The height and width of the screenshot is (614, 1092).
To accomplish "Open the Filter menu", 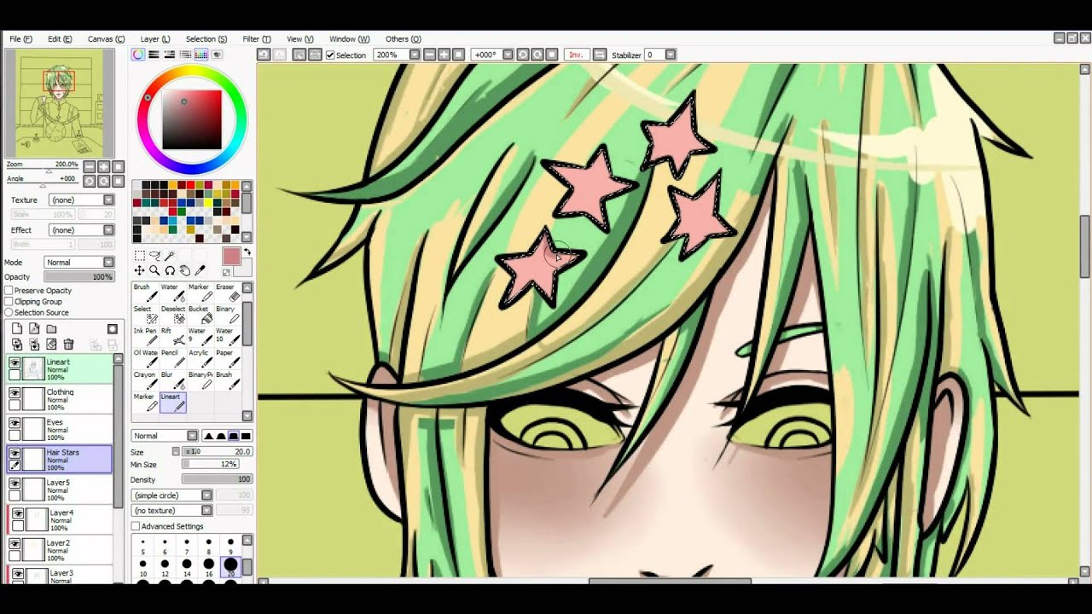I will (x=257, y=39).
